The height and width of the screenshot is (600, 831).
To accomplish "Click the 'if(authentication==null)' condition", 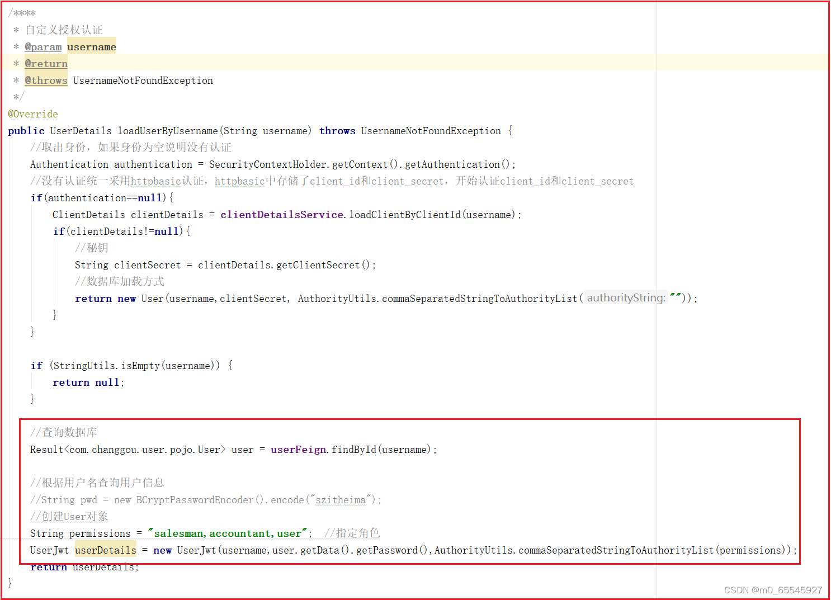I will click(98, 198).
